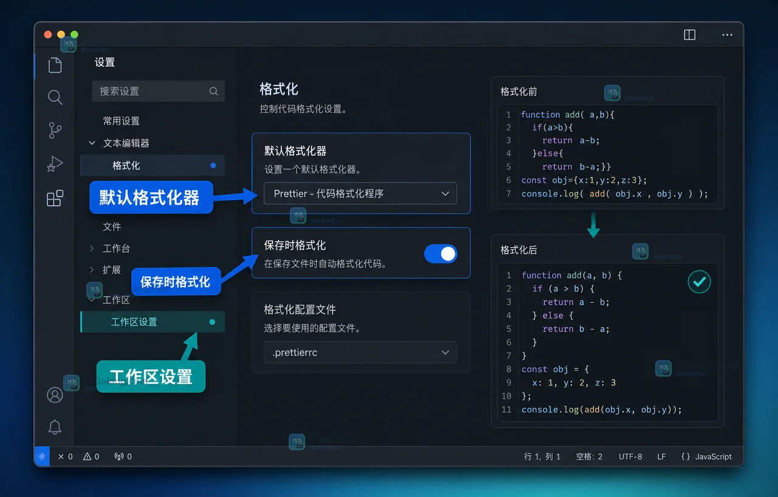Screen dimensions: 778x497
Task: Turn off the 保存时格式化 switch
Action: click(441, 254)
